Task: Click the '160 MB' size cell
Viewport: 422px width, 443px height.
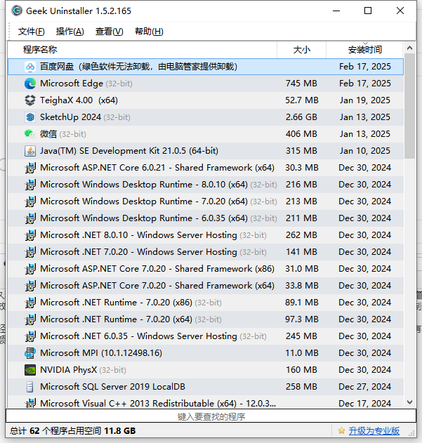Action: 301,370
